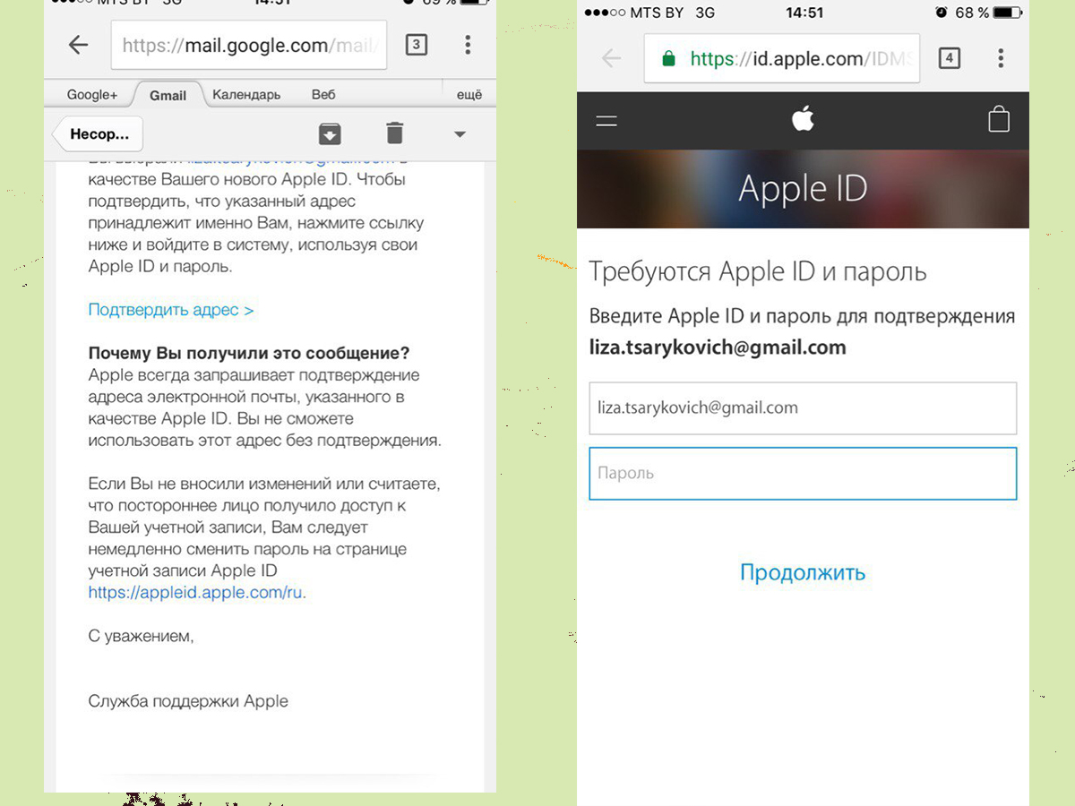This screenshot has width=1075, height=806.
Task: Go back to Несор... inbox
Action: [99, 134]
